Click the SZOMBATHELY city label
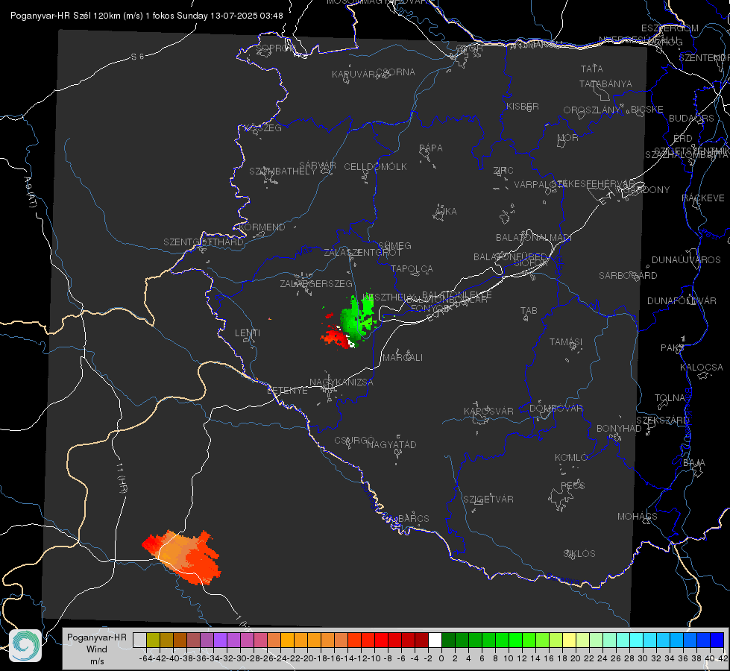 (282, 171)
